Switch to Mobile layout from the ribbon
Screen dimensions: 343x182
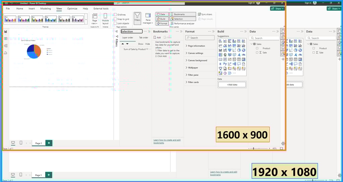(106, 19)
